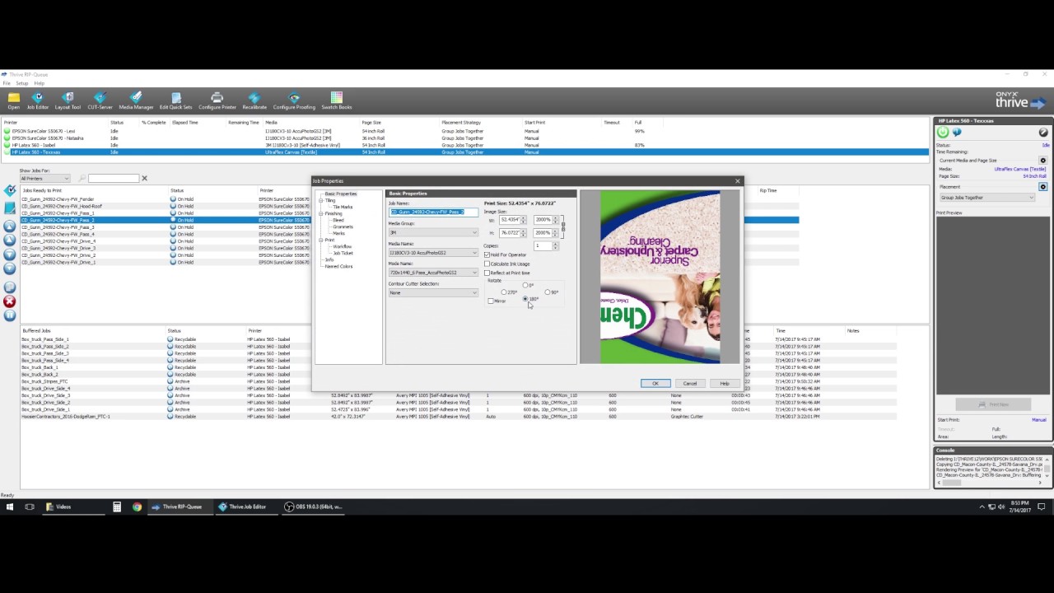Launch CUT-Server from the toolbar
Viewport: 1054px width, 593px height.
100,100
